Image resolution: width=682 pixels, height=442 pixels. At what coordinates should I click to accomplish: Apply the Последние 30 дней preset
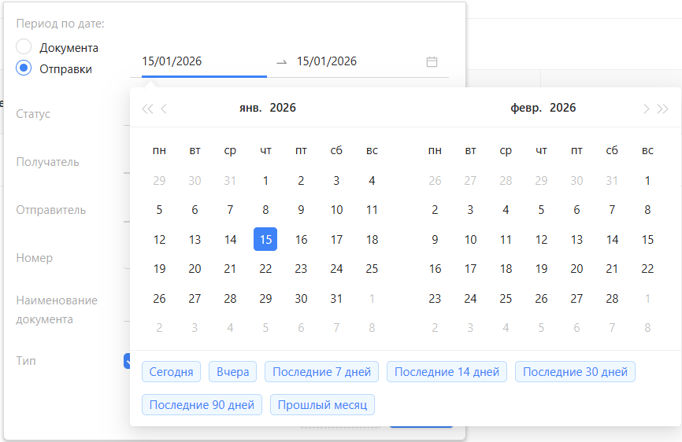575,372
